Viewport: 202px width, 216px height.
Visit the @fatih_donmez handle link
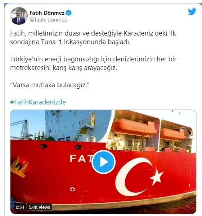coord(48,20)
